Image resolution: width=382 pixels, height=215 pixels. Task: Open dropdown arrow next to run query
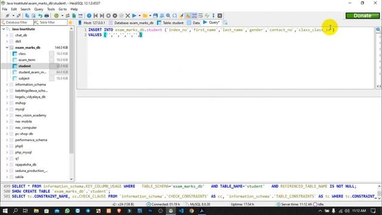(x=140, y=16)
